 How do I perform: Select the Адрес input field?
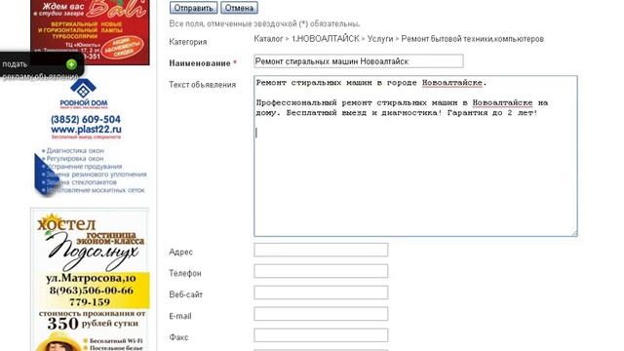point(321,250)
